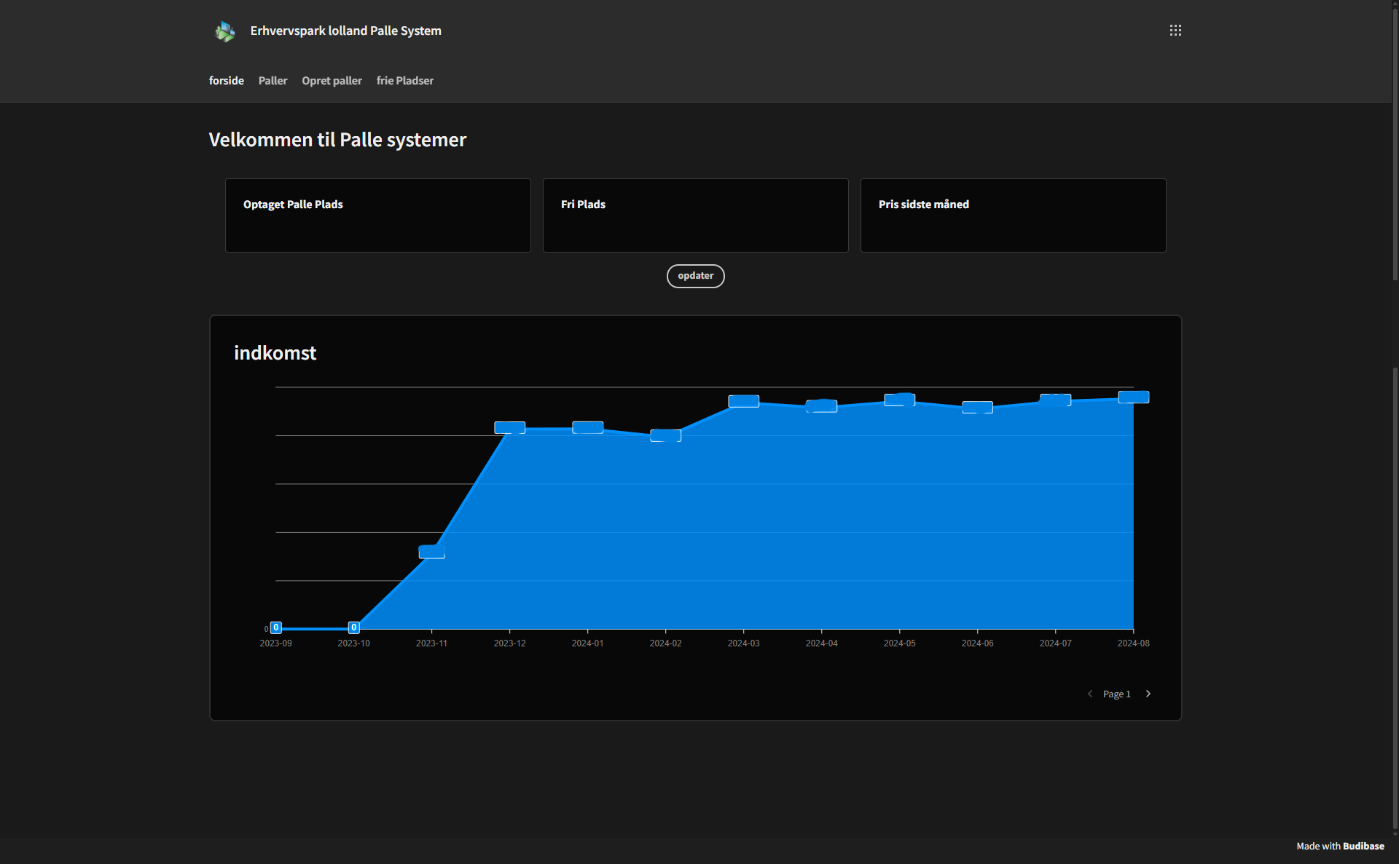Click the 2023-11 data point marker
This screenshot has width=1399, height=864.
tap(431, 552)
